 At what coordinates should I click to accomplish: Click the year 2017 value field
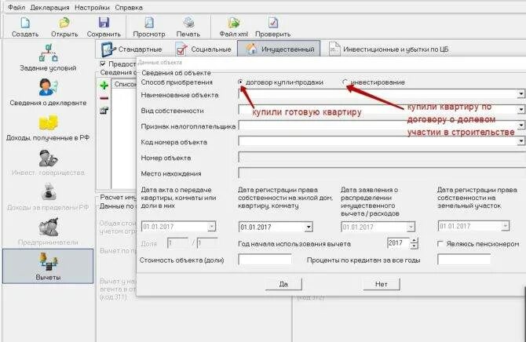pos(399,243)
